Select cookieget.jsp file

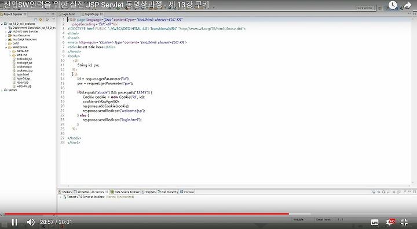coord(24,63)
